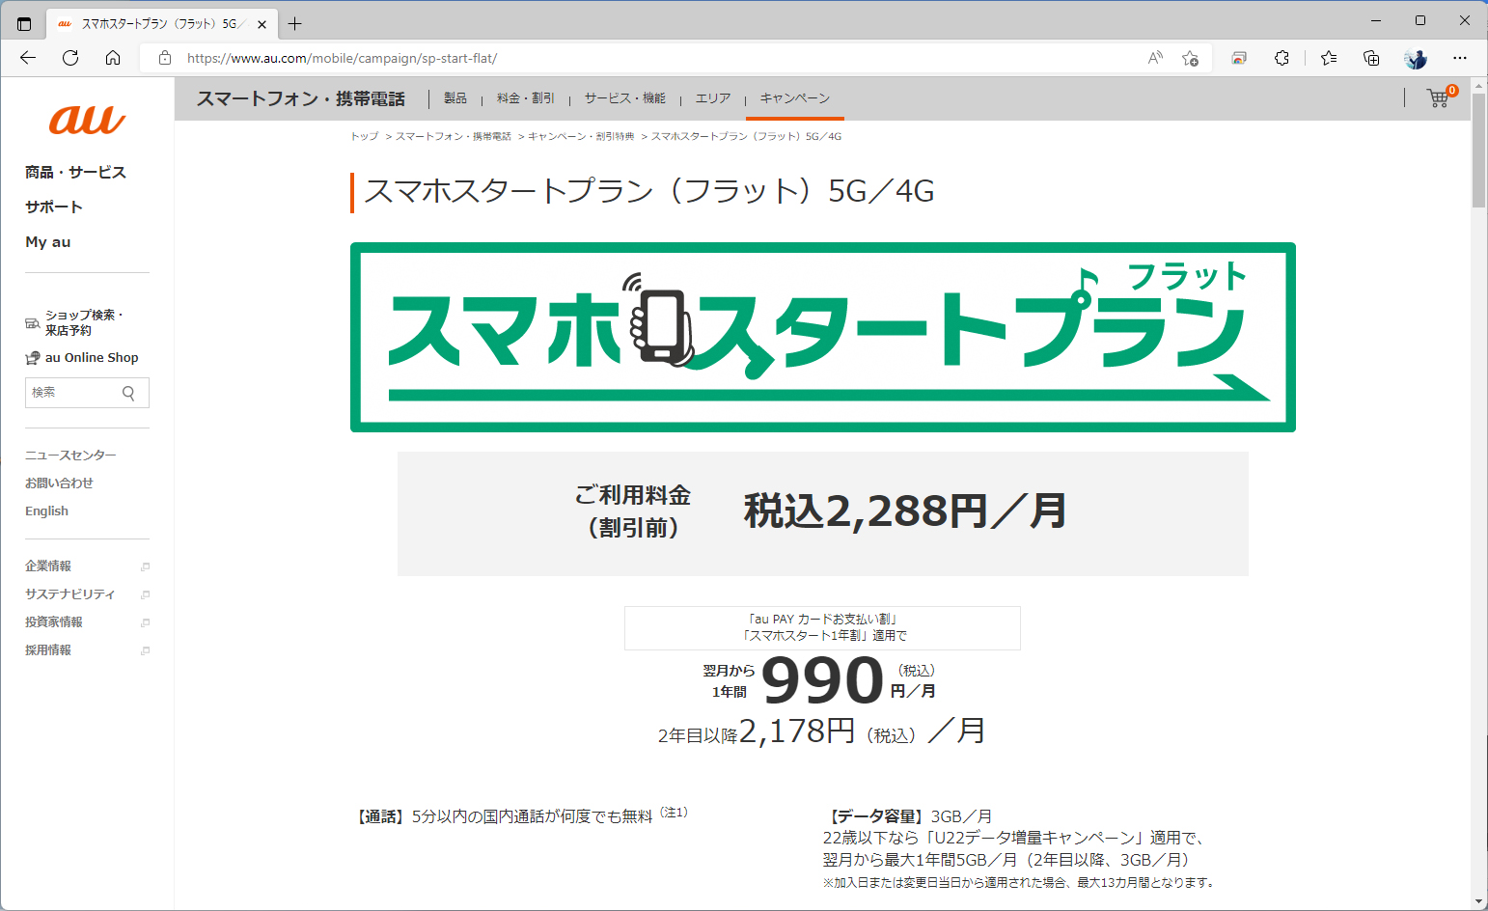Viewport: 1488px width, 911px height.
Task: Click キャンペーン・割引特典 breadcrumb link
Action: (x=581, y=136)
